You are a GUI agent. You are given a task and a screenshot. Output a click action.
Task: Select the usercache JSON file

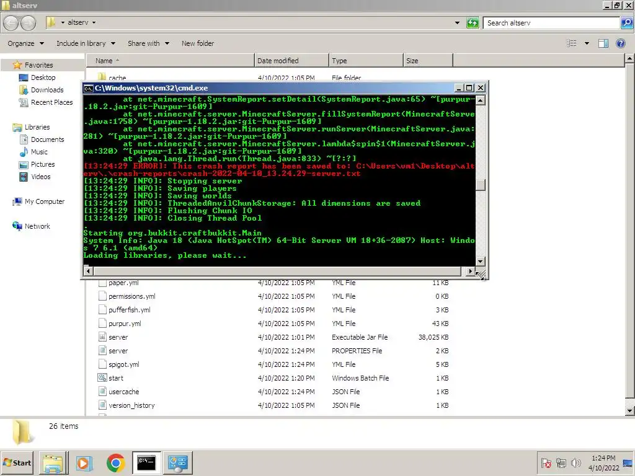point(273,392)
